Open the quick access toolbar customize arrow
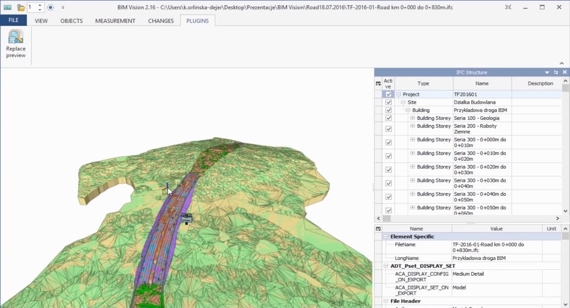 pyautogui.click(x=63, y=8)
